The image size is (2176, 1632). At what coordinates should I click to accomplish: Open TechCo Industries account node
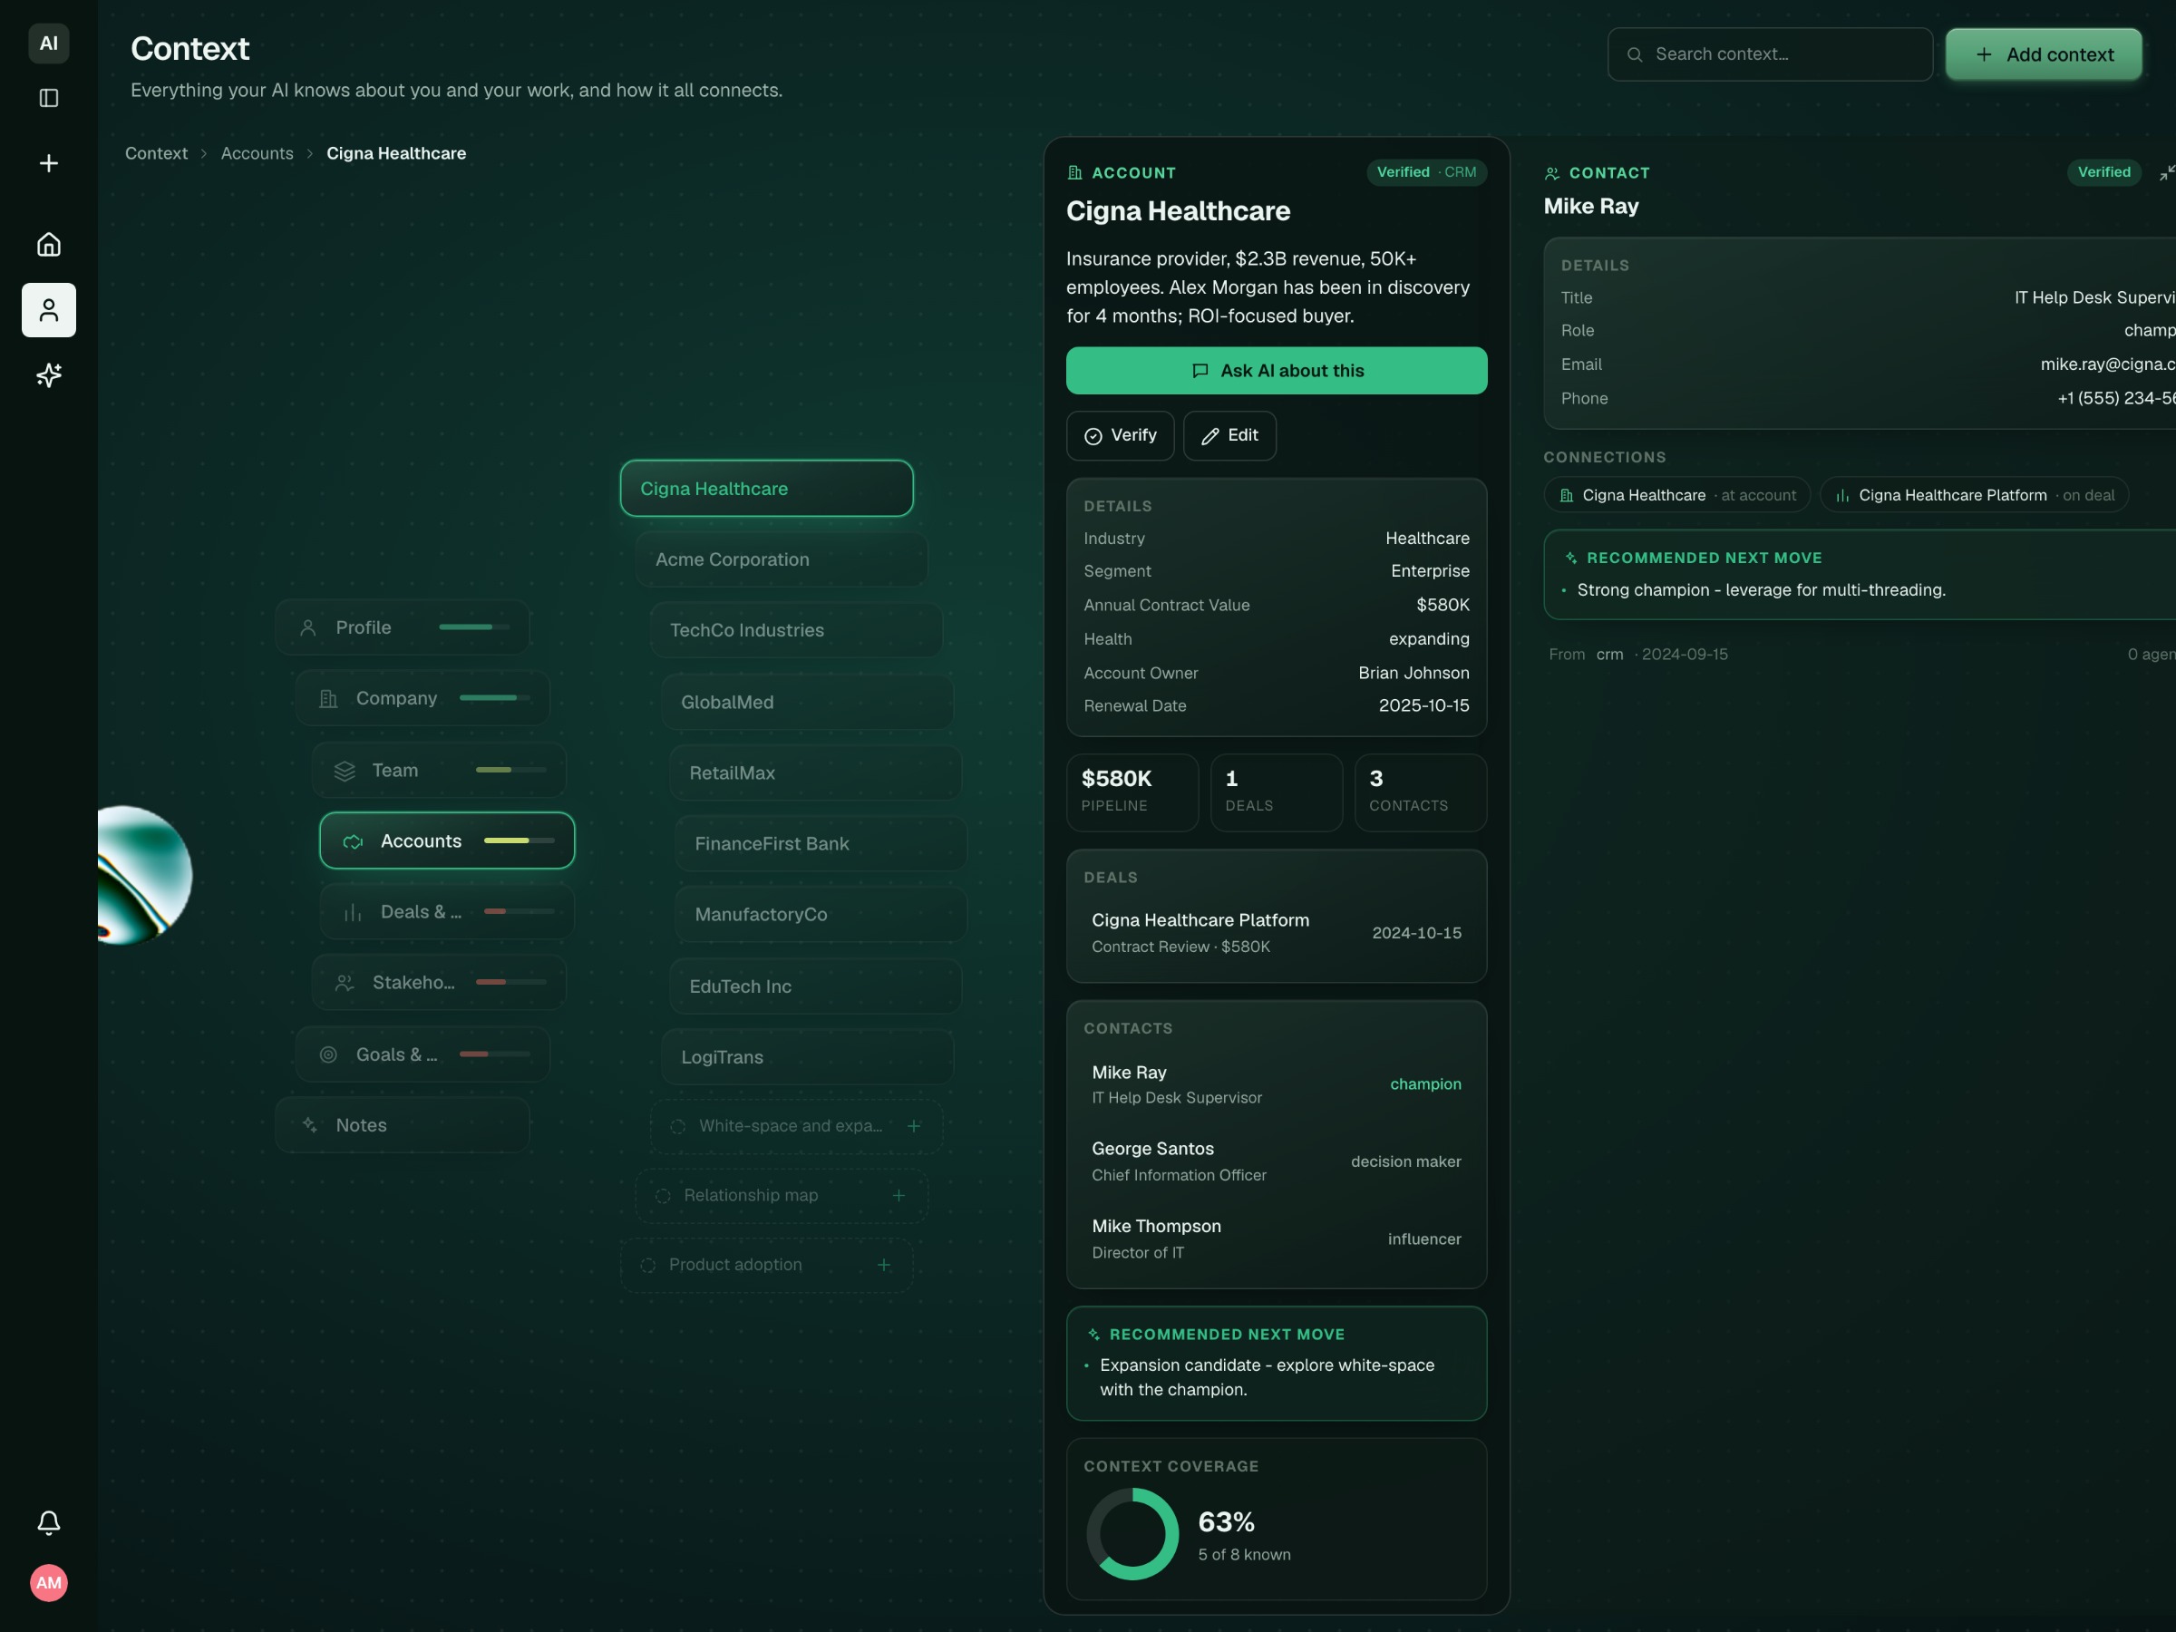[796, 630]
